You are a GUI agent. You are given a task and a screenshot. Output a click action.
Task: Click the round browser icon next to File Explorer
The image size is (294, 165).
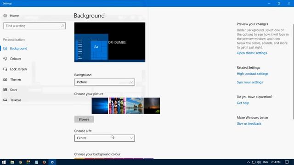pos(20,162)
